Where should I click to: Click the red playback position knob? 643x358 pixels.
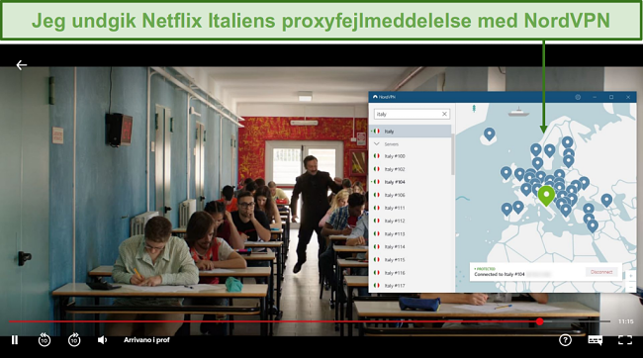click(x=540, y=322)
